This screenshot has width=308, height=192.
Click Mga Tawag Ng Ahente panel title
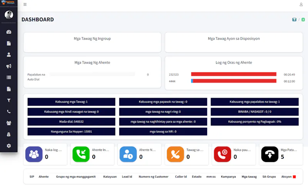click(92, 62)
